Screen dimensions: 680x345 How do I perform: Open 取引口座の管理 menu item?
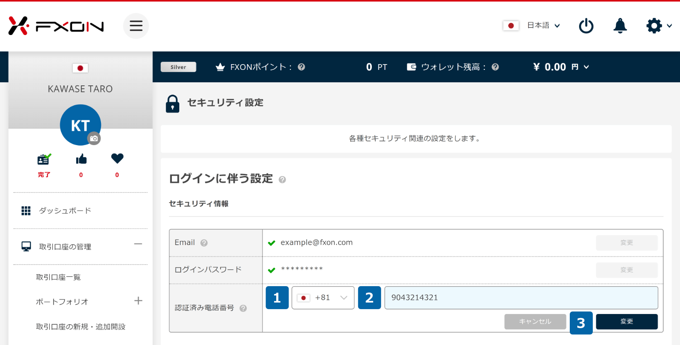point(65,247)
